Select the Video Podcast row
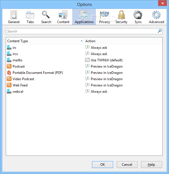The height and width of the screenshot is (174, 169). pos(84,79)
